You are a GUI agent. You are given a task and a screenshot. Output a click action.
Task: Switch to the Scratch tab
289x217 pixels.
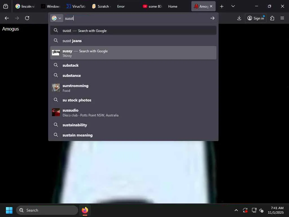coord(101,6)
